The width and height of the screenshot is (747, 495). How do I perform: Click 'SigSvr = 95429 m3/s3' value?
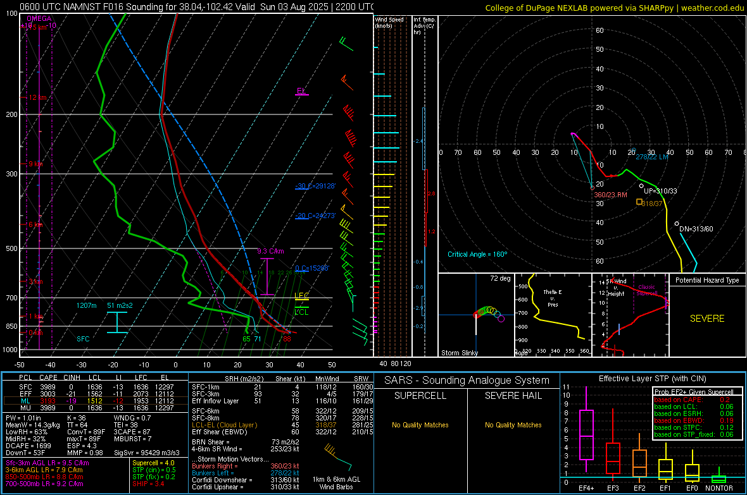click(147, 453)
